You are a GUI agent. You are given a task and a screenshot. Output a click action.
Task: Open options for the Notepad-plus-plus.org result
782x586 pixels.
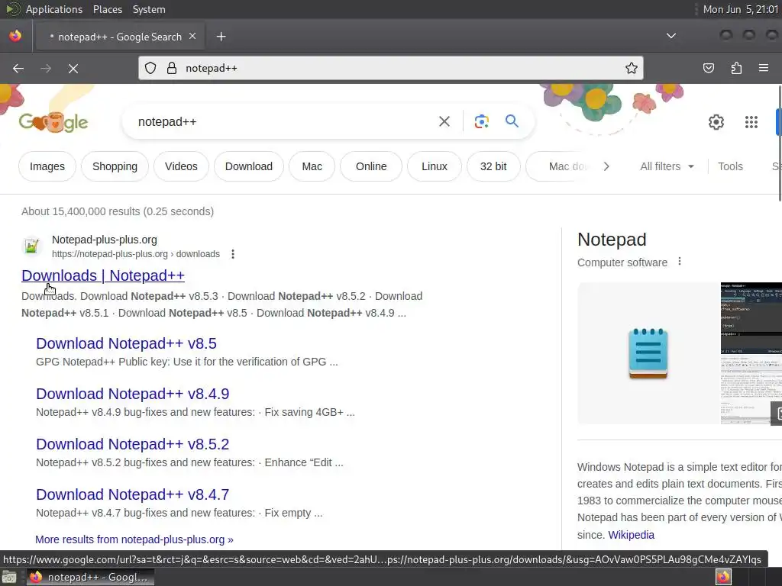[233, 254]
